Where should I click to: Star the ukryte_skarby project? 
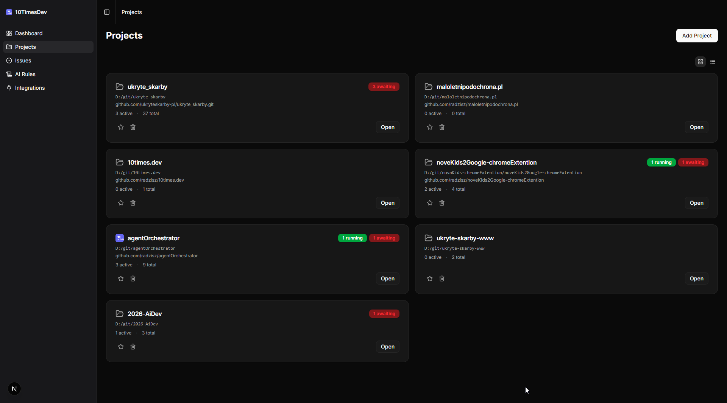click(121, 127)
